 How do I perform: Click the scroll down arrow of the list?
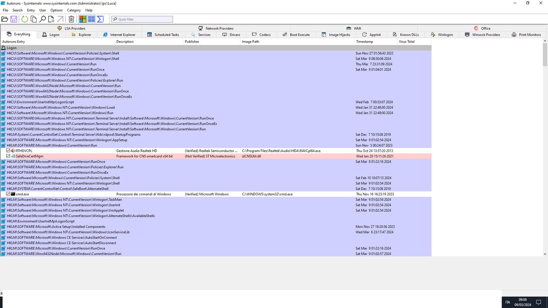click(545, 254)
